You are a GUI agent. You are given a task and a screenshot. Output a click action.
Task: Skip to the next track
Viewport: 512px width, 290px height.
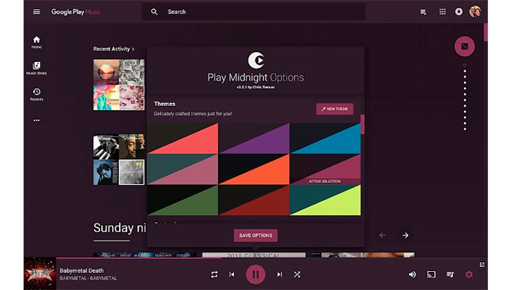(x=280, y=275)
